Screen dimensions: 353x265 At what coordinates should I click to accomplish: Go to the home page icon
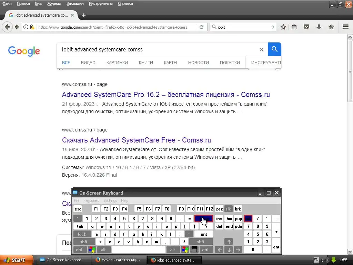(x=331, y=27)
